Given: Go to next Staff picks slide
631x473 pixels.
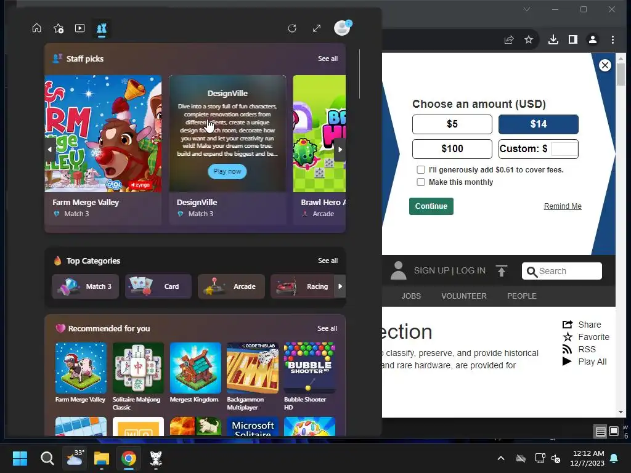Looking at the screenshot, I should [340, 149].
